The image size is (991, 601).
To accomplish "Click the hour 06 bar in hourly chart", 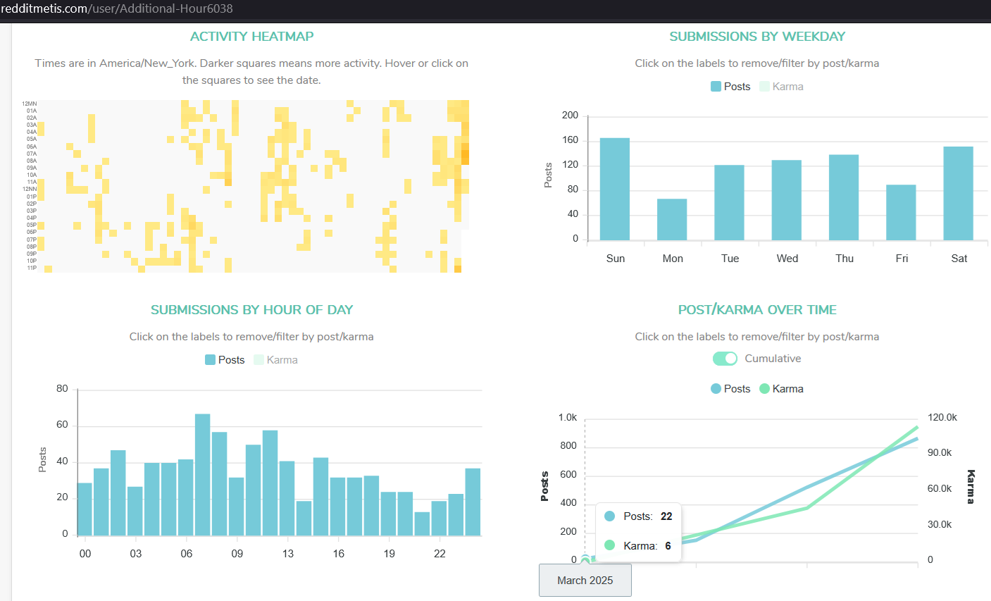I will (x=186, y=497).
